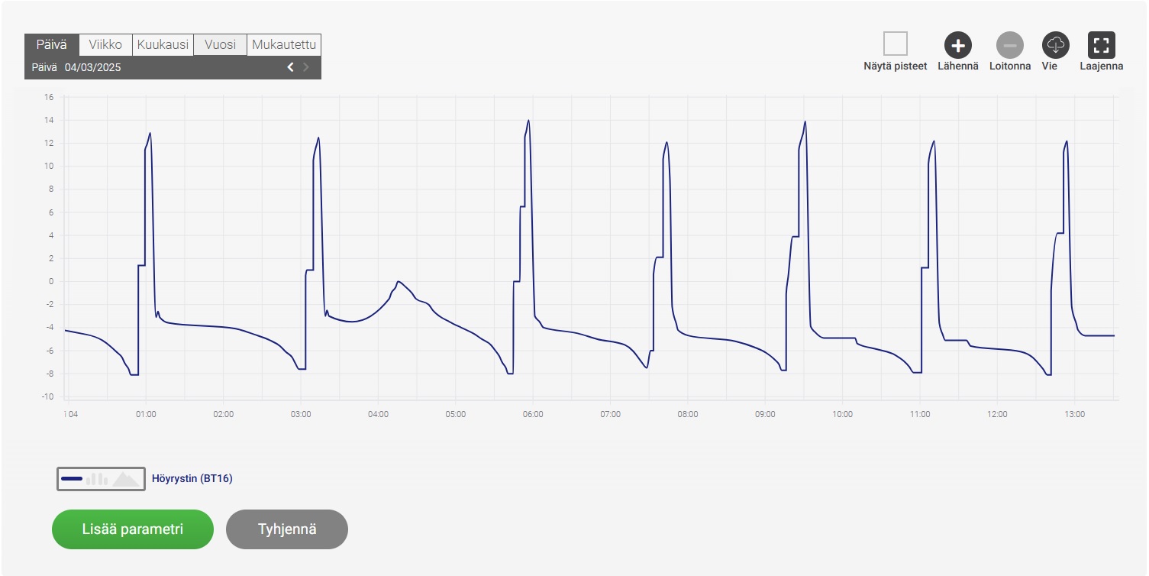Enable the Näytä pisteet checkbox
The height and width of the screenshot is (576, 1149).
(x=895, y=44)
